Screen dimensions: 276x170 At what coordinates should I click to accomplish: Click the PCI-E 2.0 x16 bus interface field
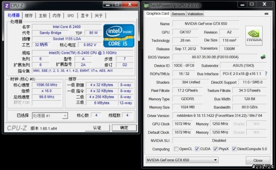pos(241,74)
